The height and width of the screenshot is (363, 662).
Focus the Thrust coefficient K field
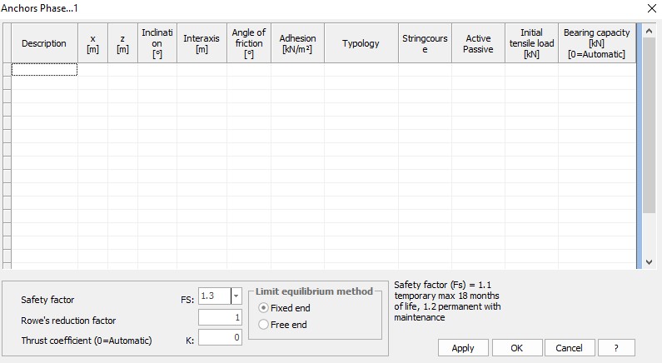click(220, 338)
